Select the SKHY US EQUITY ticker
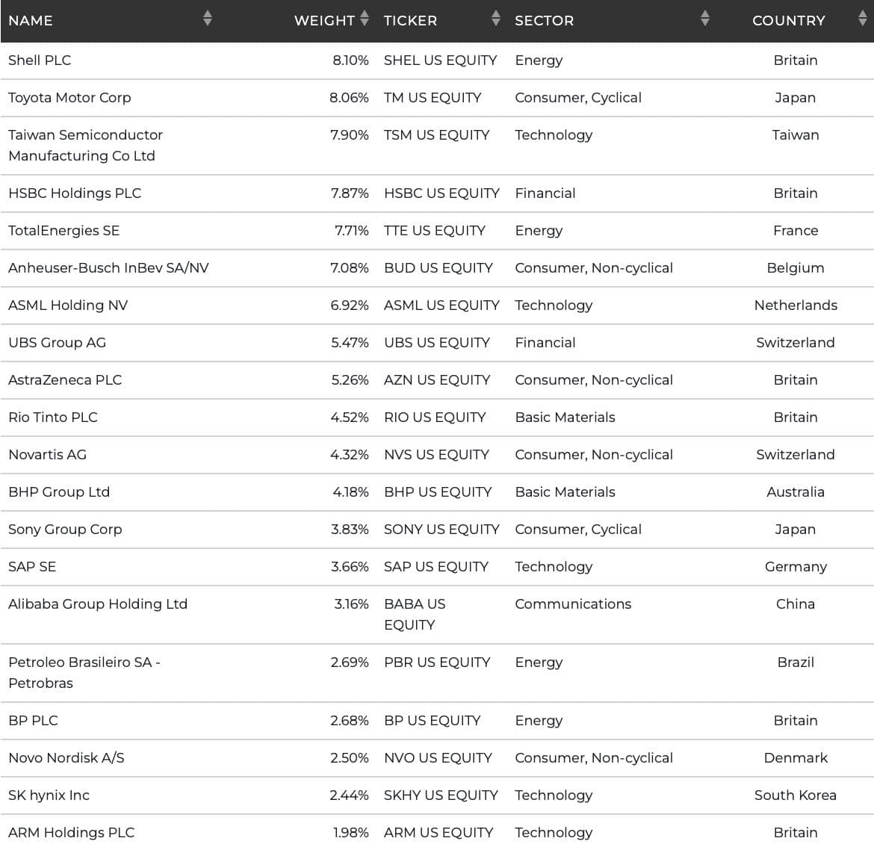The width and height of the screenshot is (874, 847). 441,795
